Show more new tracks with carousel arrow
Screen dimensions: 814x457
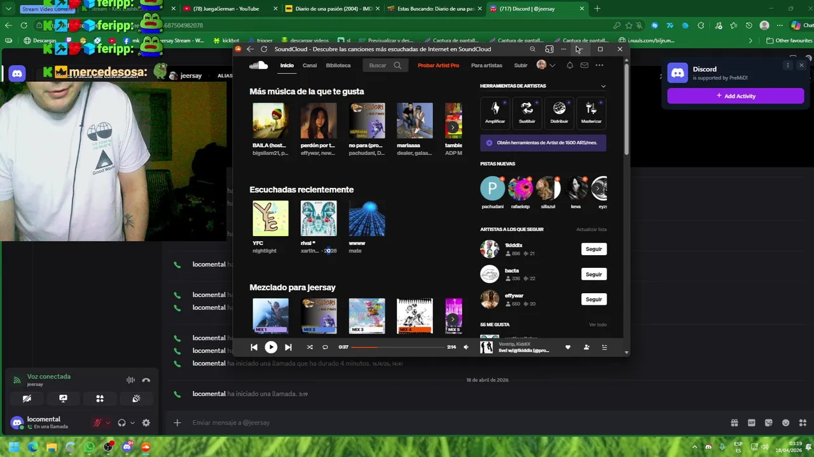tap(598, 189)
